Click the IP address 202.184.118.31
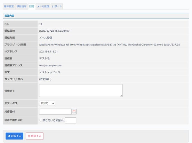Screen dimensions: 192x143 pyautogui.click(x=48, y=52)
